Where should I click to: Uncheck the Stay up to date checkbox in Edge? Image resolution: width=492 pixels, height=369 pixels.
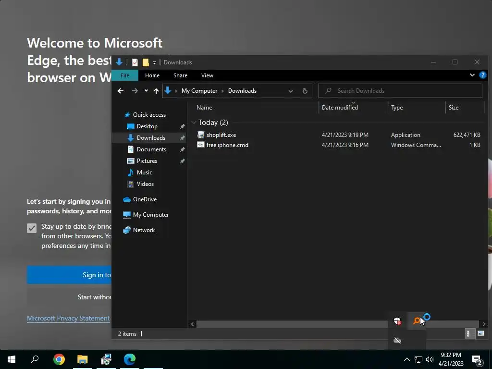[32, 228]
